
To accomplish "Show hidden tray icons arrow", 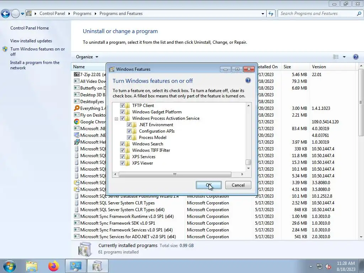I will [311, 267].
